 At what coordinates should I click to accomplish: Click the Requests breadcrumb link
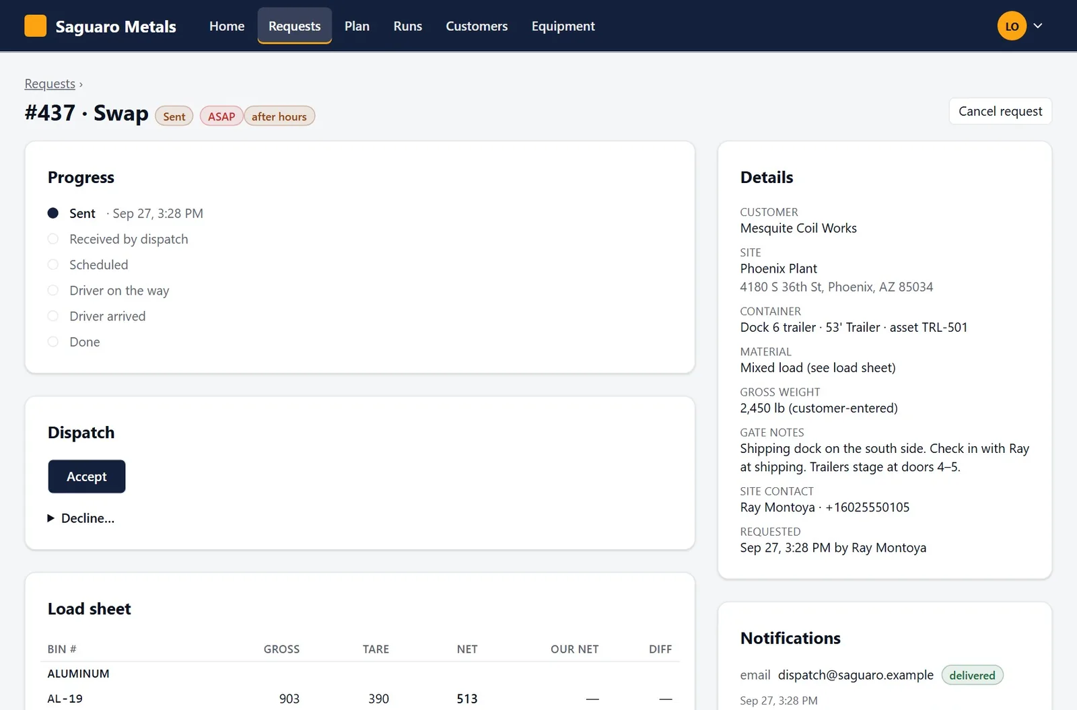tap(50, 83)
